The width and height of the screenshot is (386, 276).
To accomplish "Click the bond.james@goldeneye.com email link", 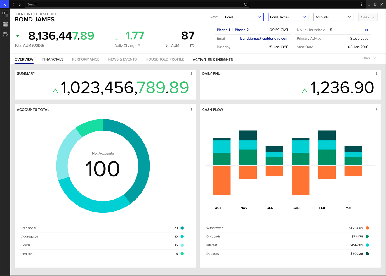I will click(x=264, y=39).
